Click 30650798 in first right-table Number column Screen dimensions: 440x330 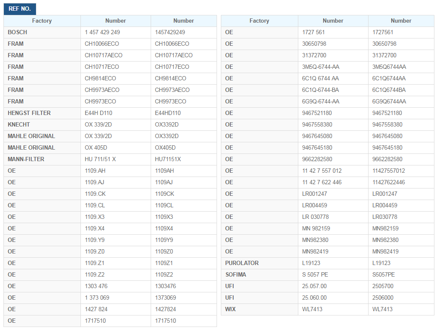pyautogui.click(x=314, y=44)
